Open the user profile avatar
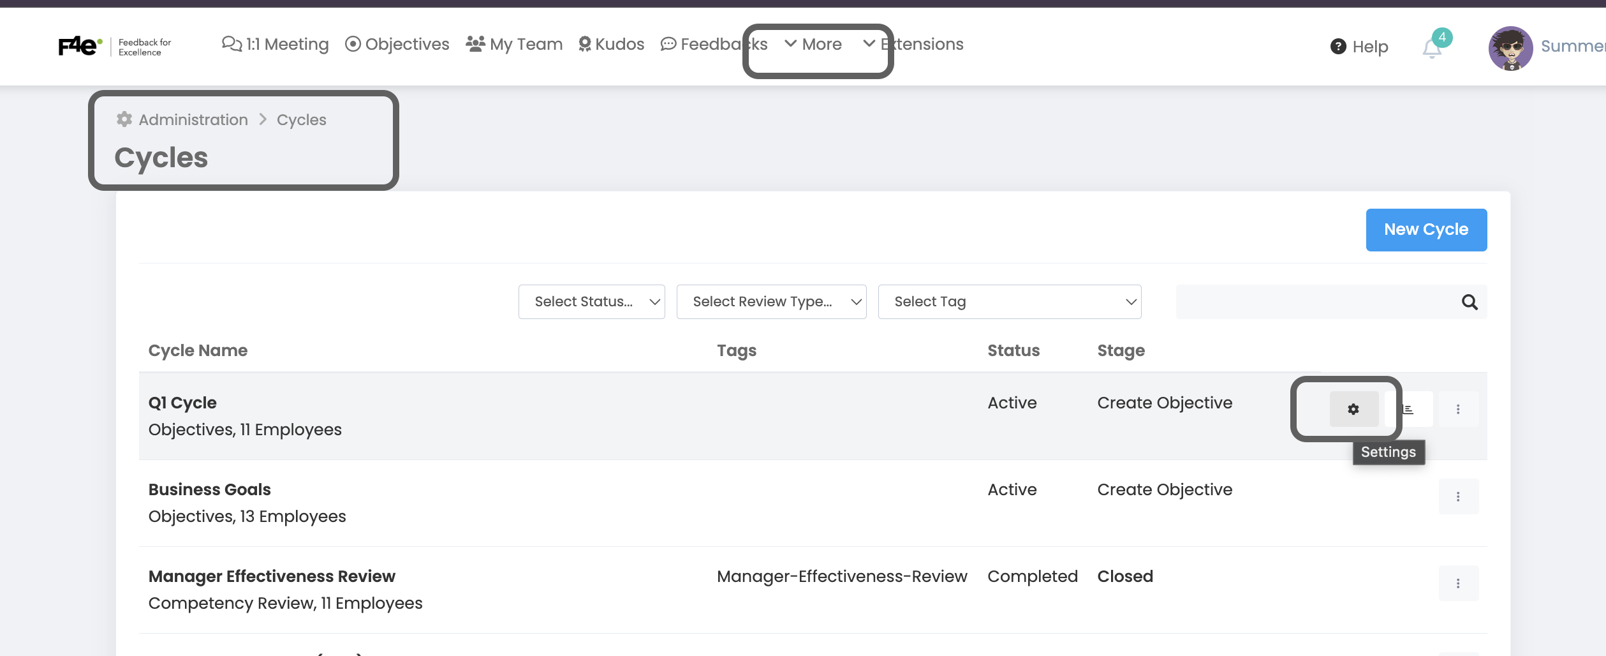Screen dimensions: 1606x656 point(1510,48)
